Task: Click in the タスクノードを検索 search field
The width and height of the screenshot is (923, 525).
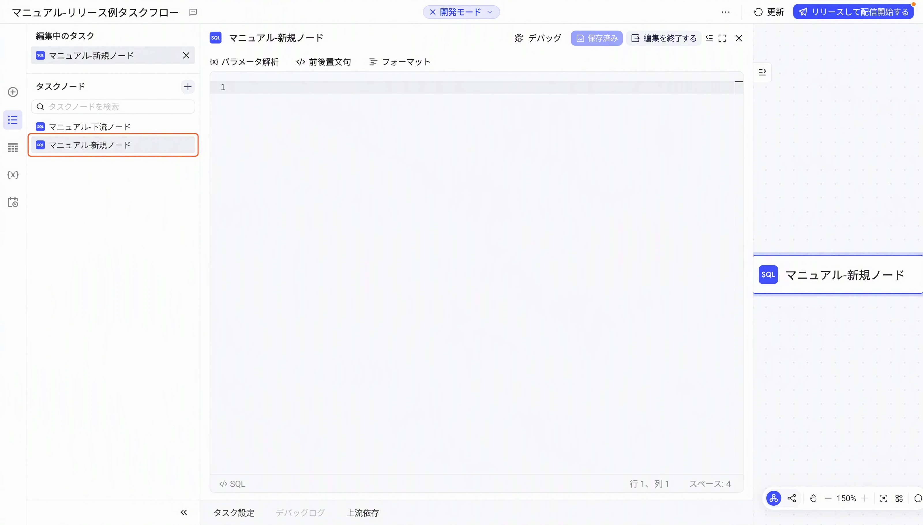Action: 113,107
